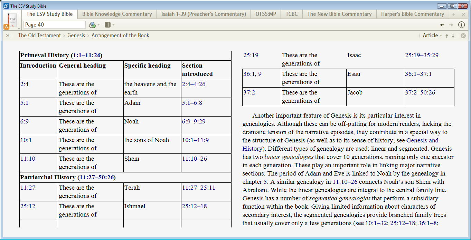
Task: Open the 25:12–18 link in Ishmael row
Action: [195, 206]
